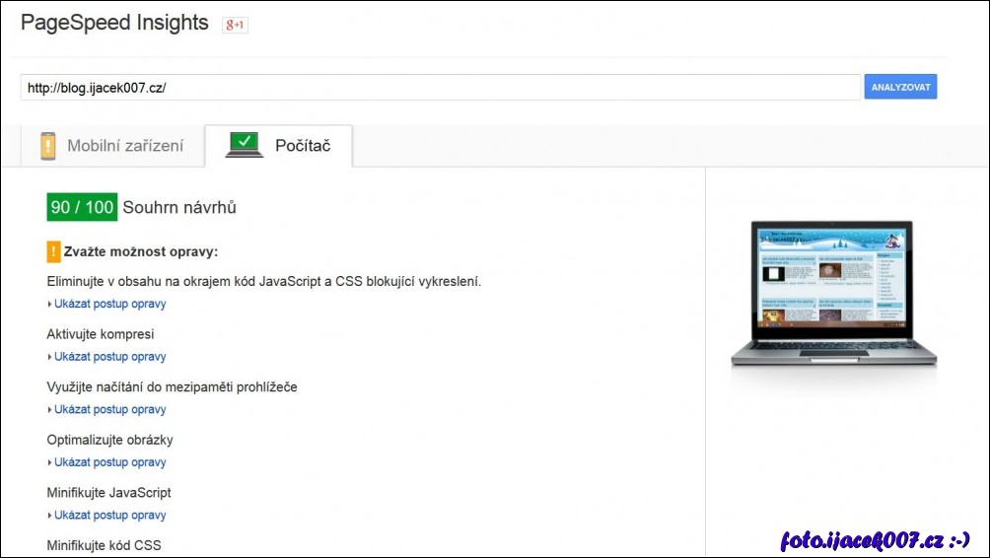Screen dimensions: 990x558
Task: Click the green 90 / 100 score badge
Action: [x=82, y=207]
